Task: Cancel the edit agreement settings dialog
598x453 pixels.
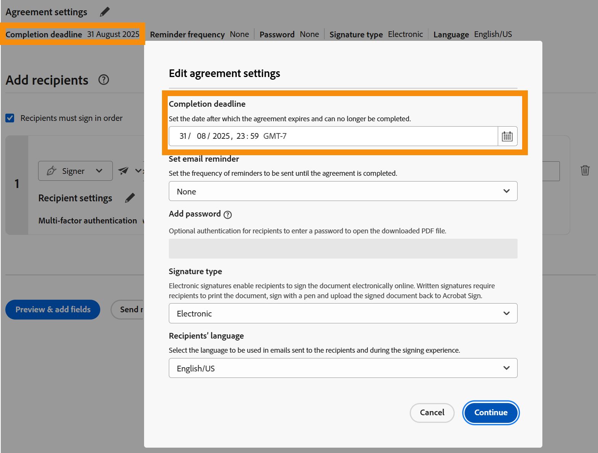Action: pyautogui.click(x=432, y=413)
